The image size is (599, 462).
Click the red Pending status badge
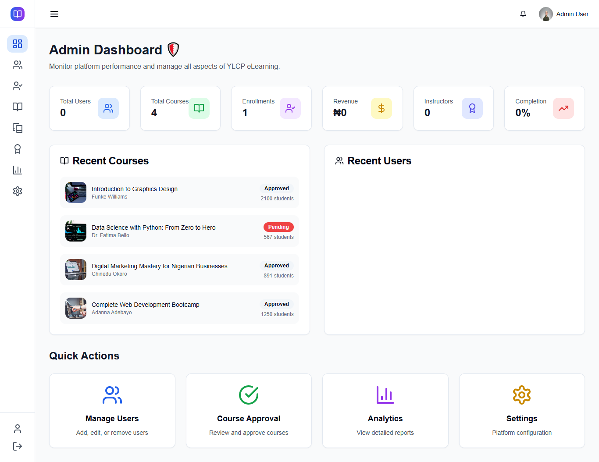278,227
